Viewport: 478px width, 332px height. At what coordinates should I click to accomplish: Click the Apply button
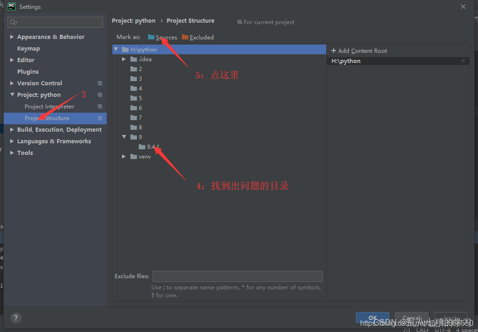[x=450, y=319]
